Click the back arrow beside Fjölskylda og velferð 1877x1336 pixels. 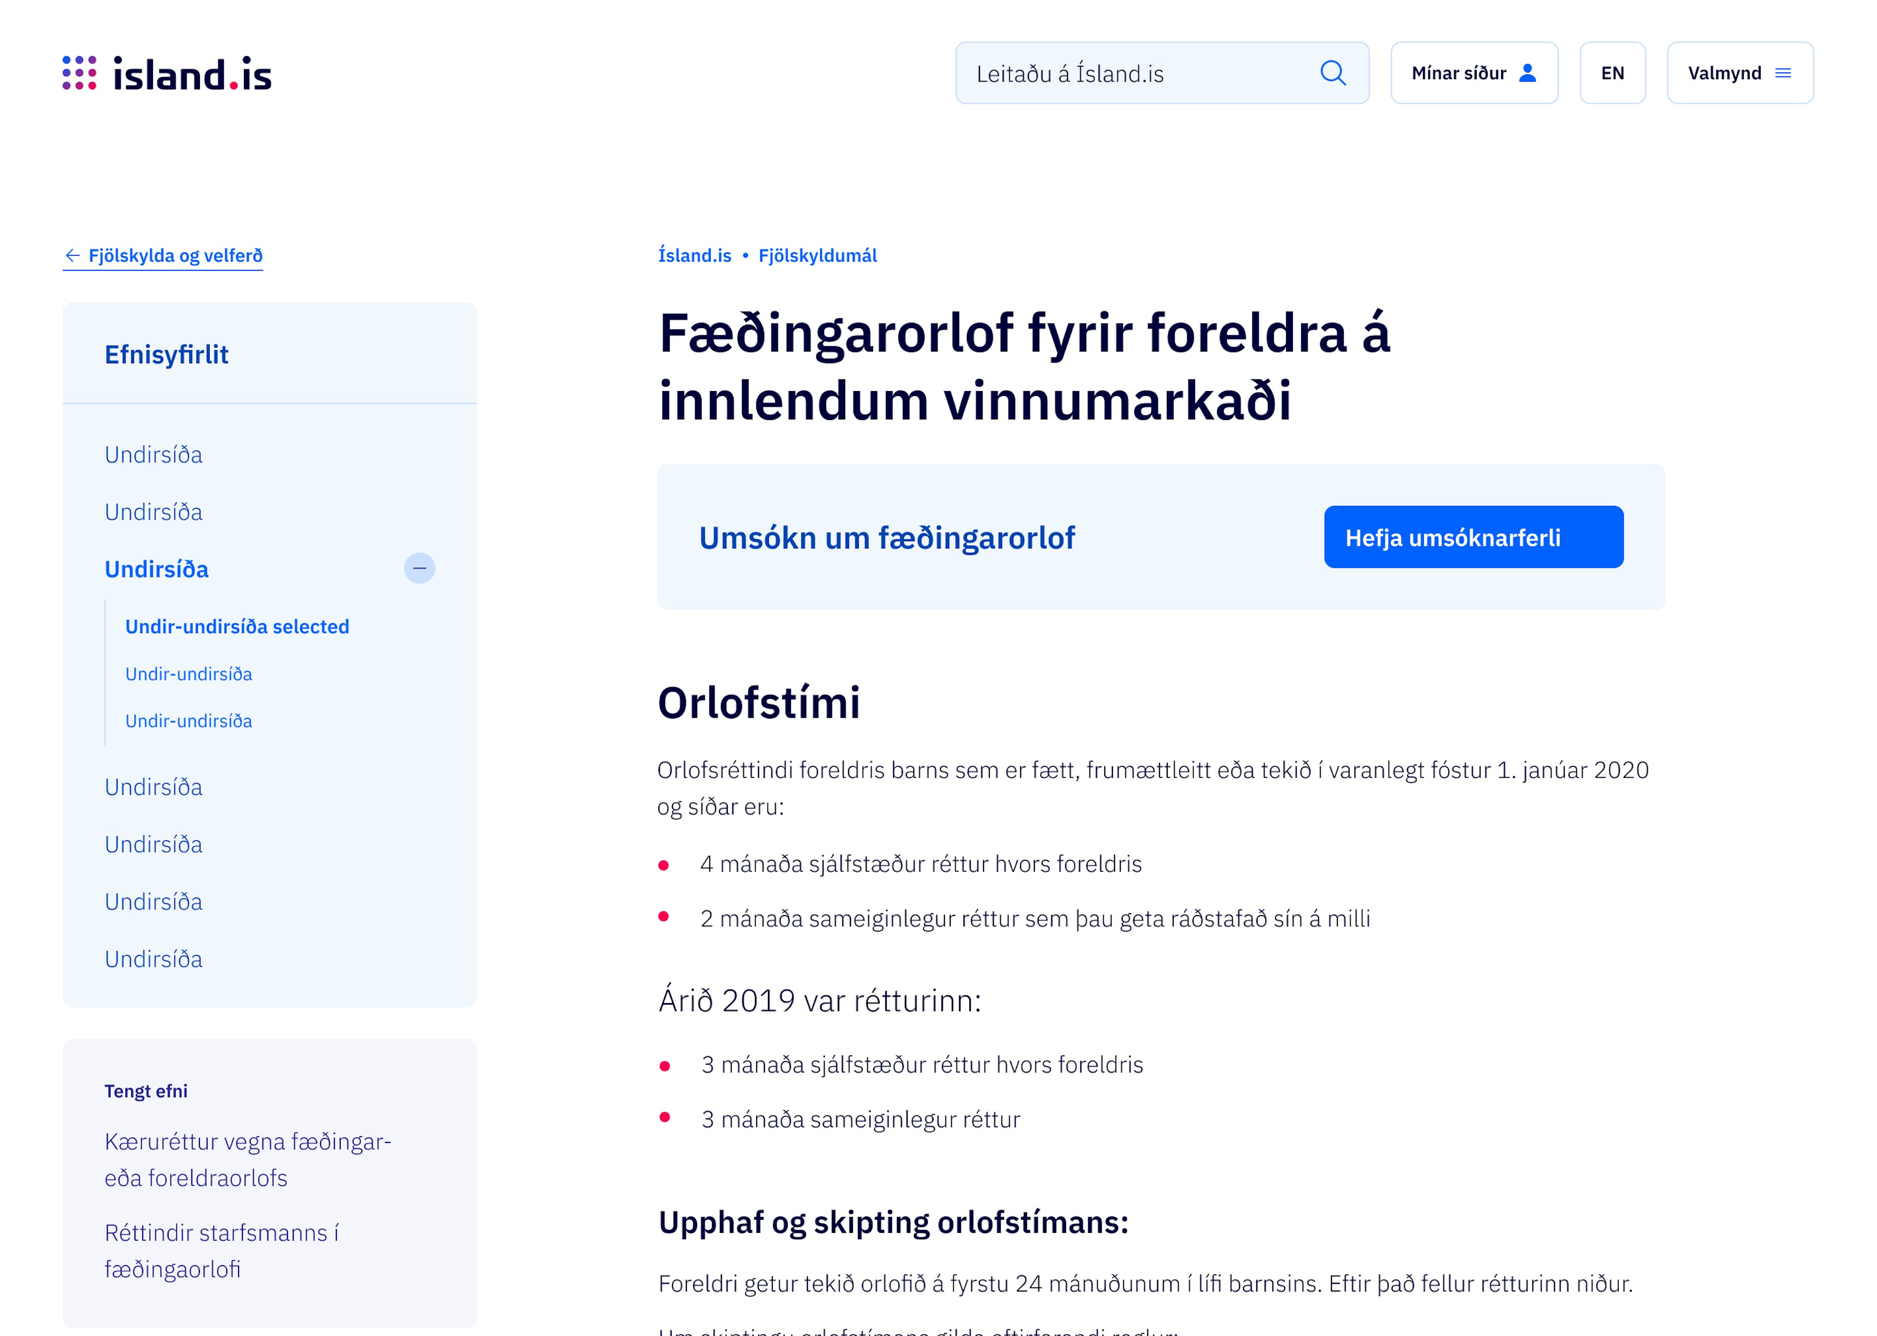pos(72,255)
